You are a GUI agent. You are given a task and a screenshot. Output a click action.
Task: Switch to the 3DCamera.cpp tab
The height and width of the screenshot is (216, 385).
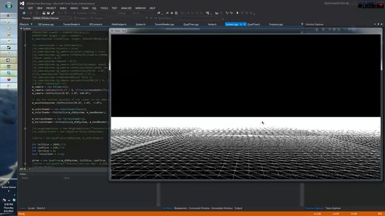click(46, 24)
